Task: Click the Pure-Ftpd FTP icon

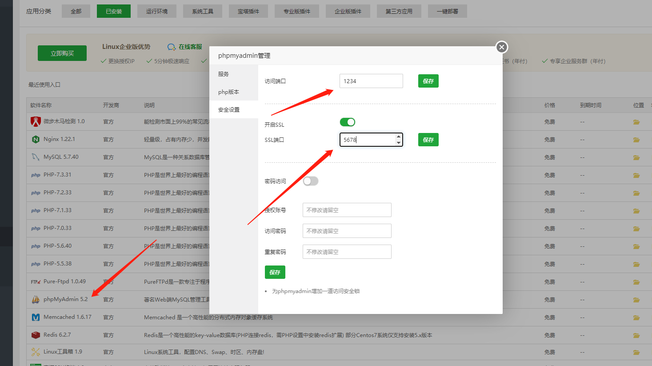Action: point(36,282)
